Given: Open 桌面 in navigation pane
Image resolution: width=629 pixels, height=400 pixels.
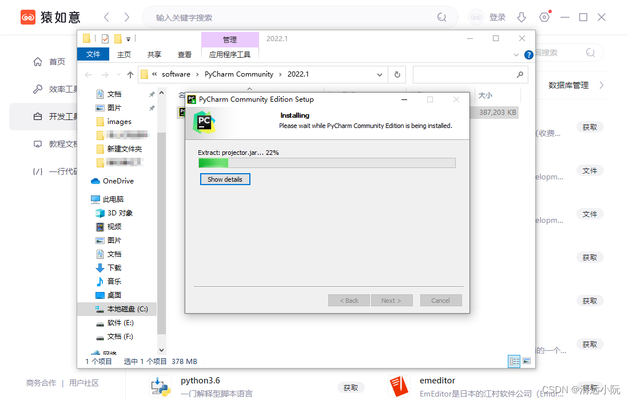Looking at the screenshot, I should pyautogui.click(x=114, y=295).
